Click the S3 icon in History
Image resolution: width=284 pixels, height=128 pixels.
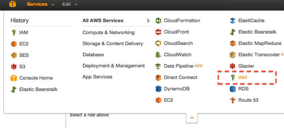point(14,66)
